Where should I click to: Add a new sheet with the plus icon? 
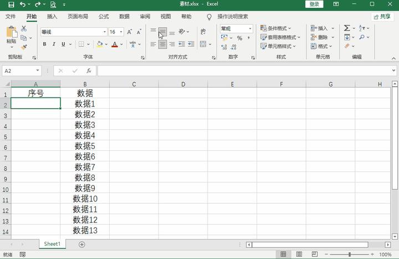coord(81,245)
